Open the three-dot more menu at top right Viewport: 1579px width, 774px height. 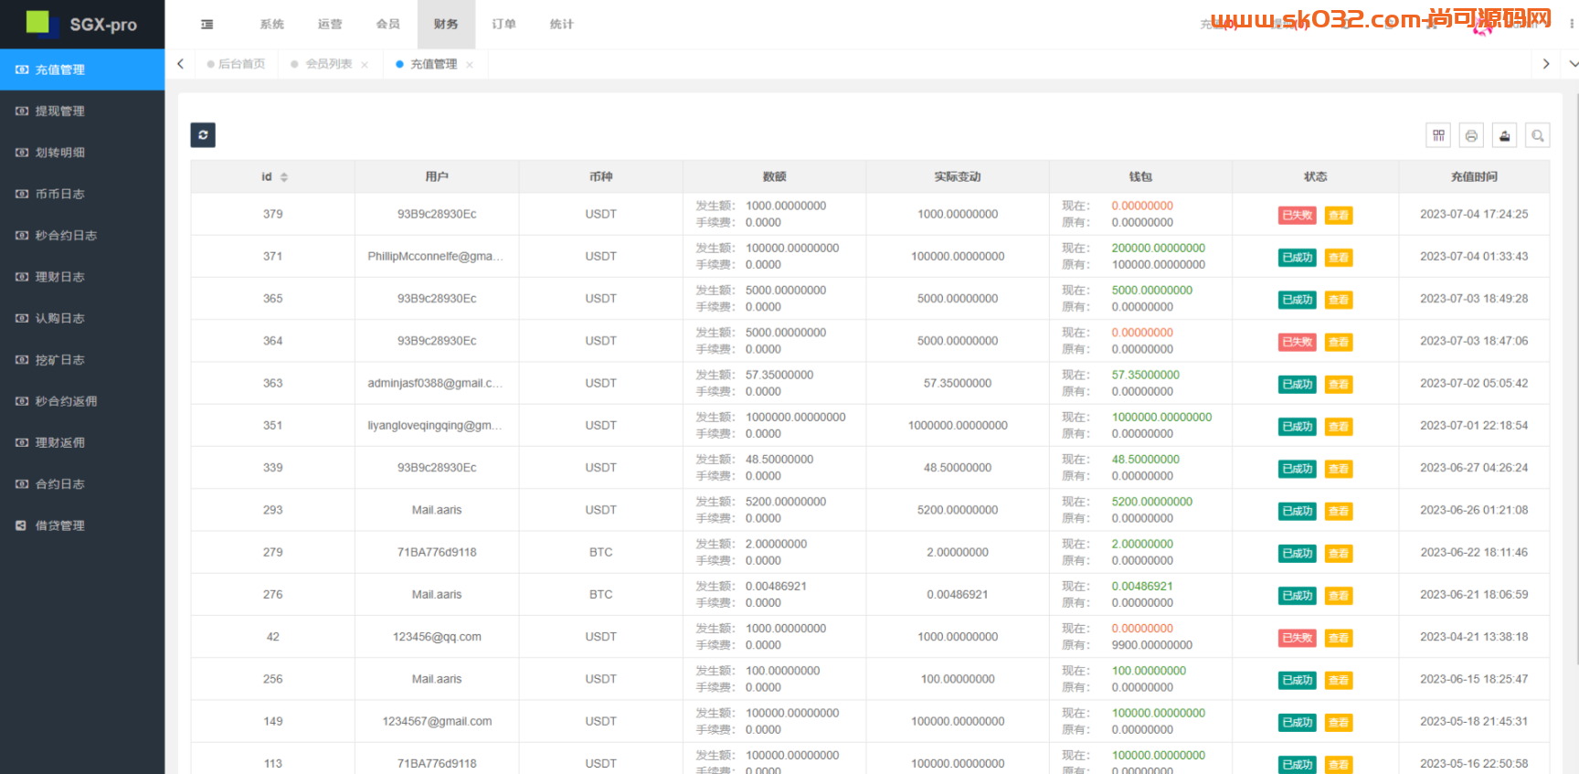(1572, 25)
